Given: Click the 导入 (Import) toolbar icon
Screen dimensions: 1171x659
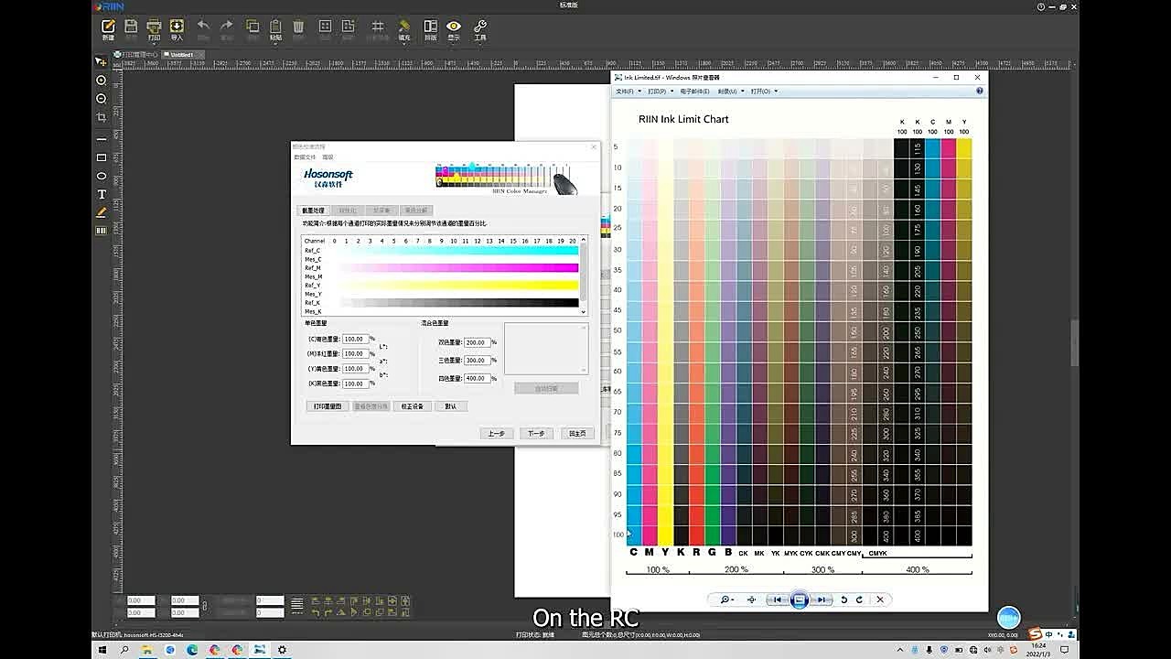Looking at the screenshot, I should tap(177, 29).
